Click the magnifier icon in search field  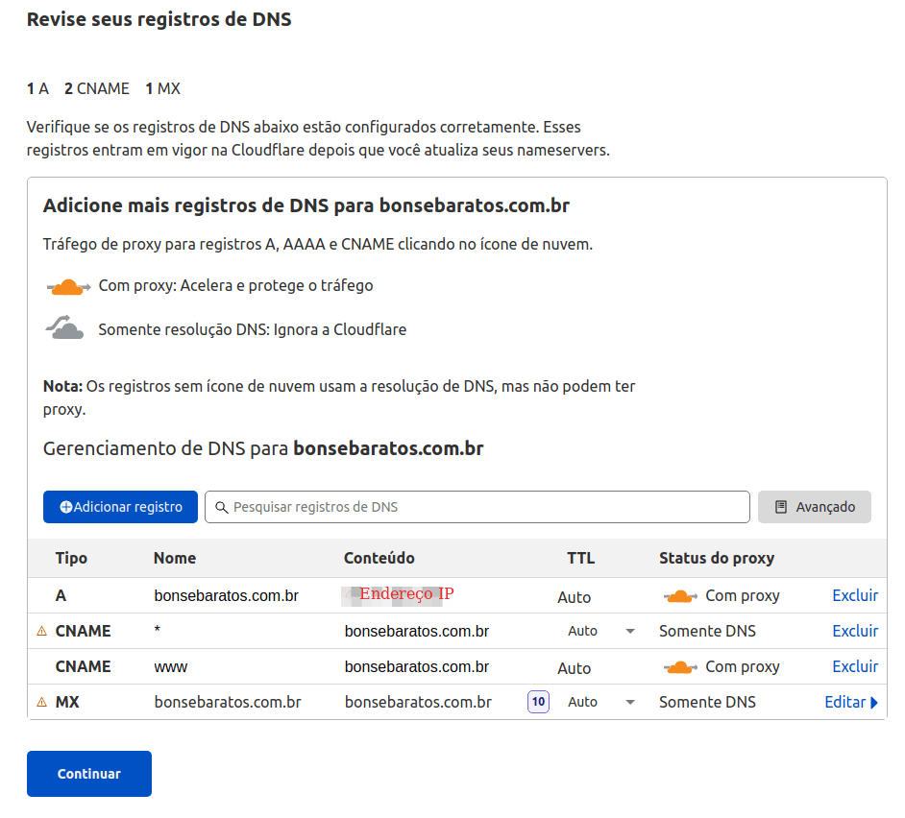coord(222,508)
